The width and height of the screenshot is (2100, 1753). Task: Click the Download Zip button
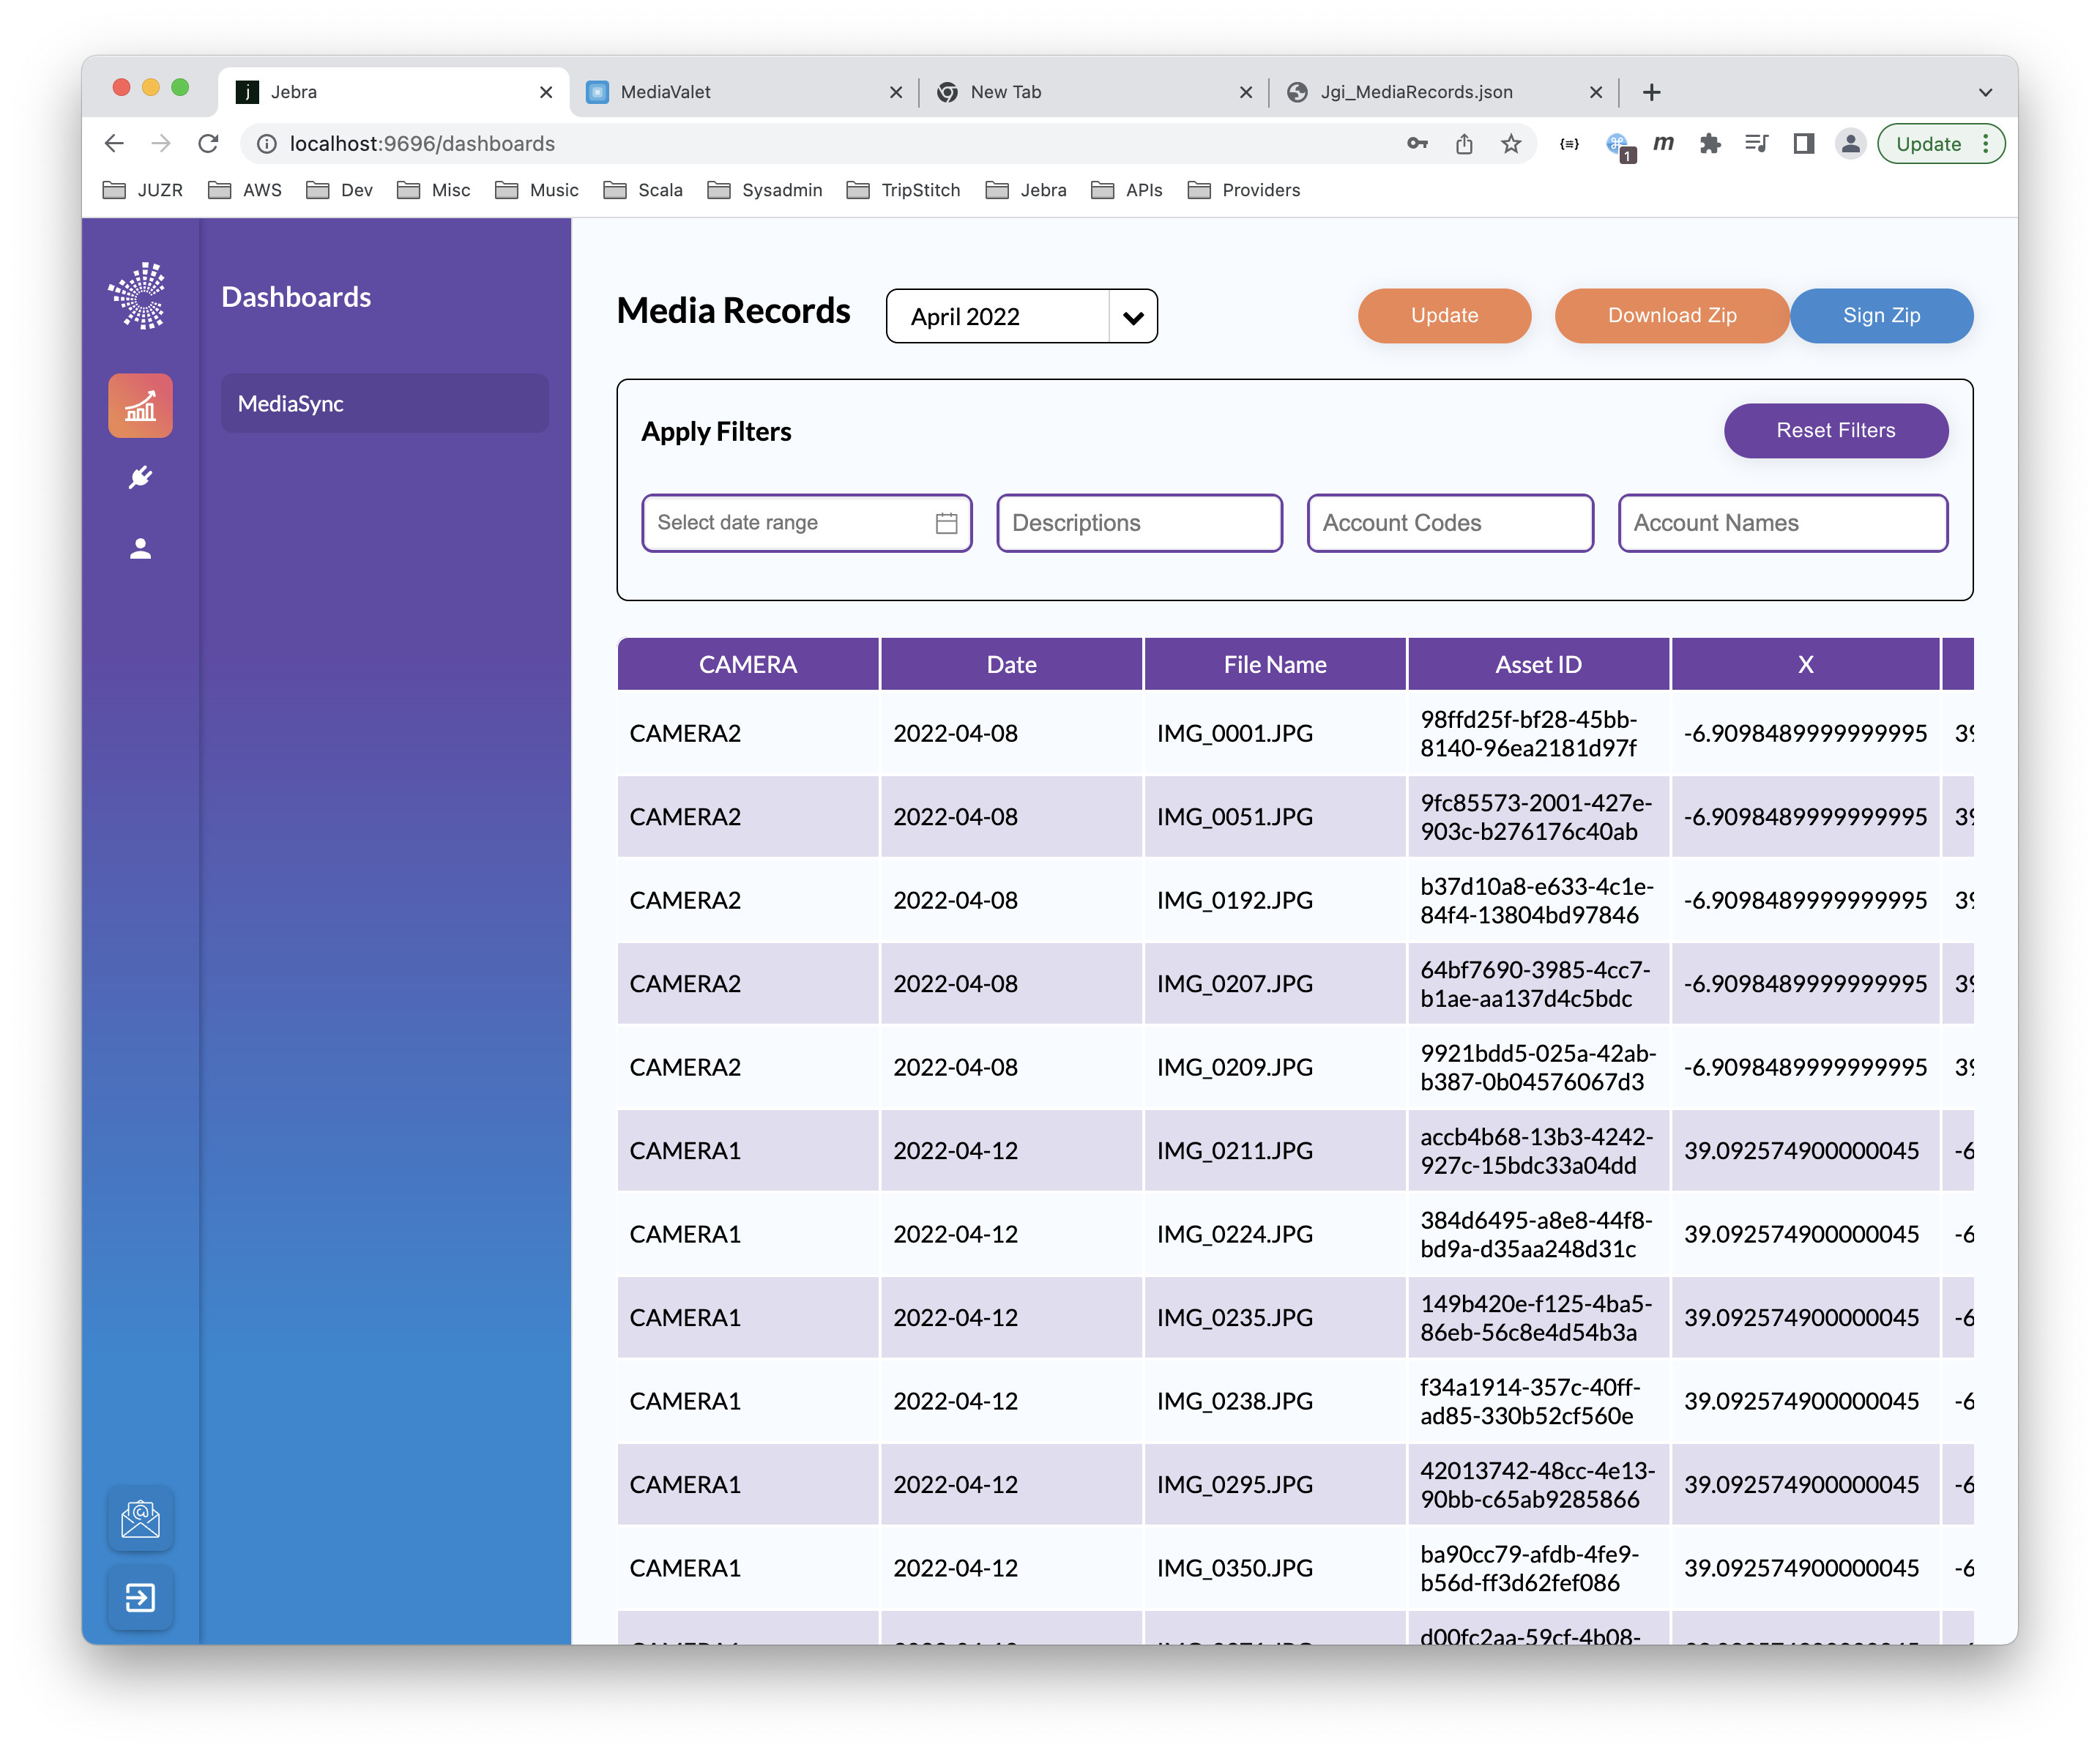(1671, 316)
